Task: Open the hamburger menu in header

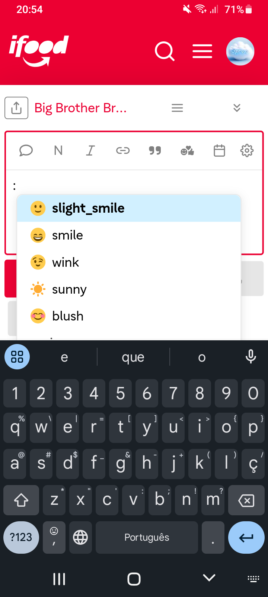Action: pyautogui.click(x=202, y=51)
